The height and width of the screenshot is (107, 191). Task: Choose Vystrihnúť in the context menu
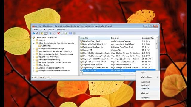[x=148, y=82]
